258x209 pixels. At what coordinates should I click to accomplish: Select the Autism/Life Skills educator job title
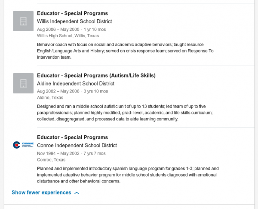coord(96,76)
